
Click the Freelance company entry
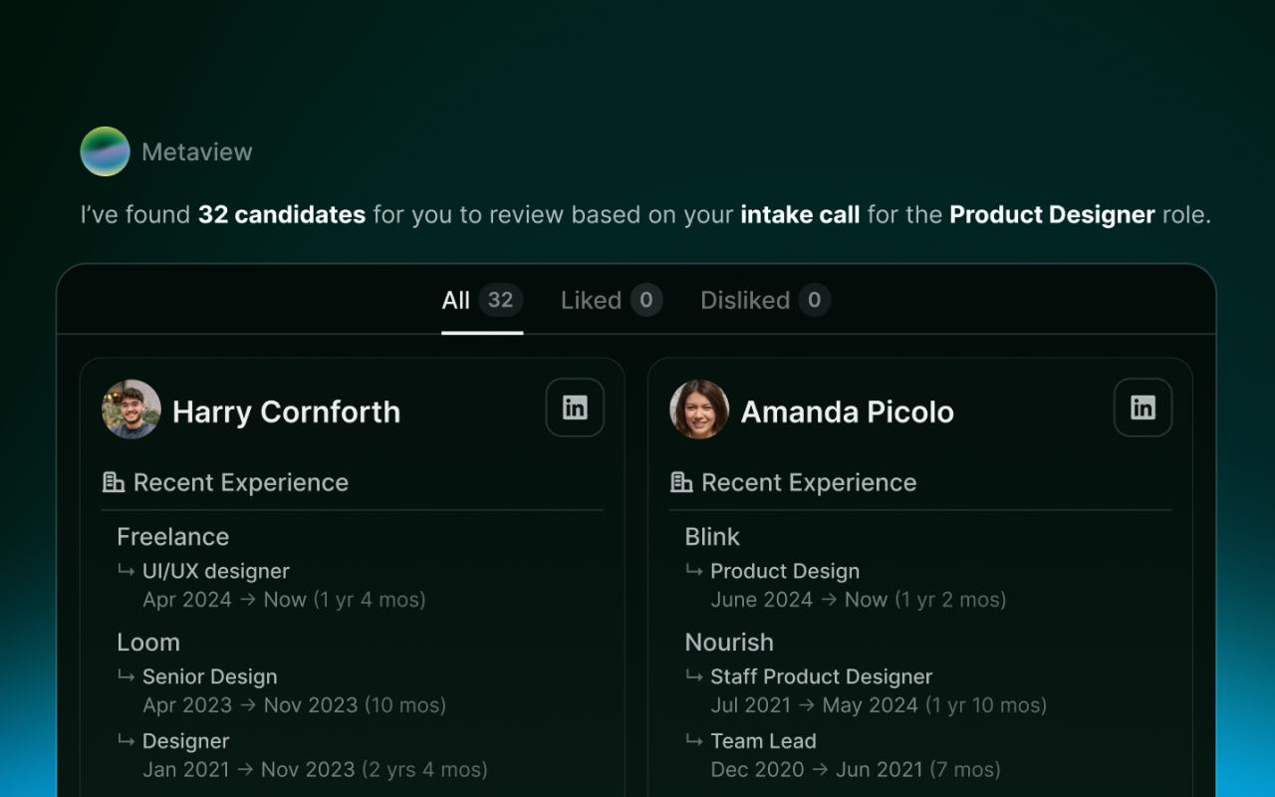173,537
